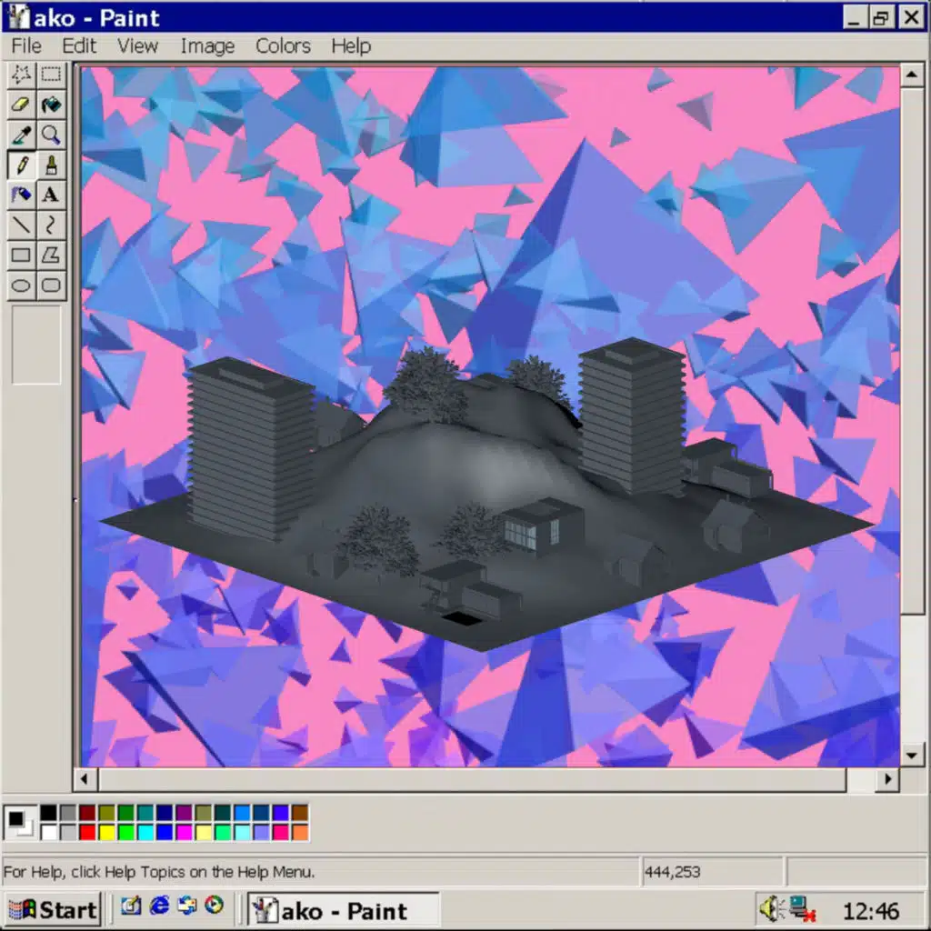Click the tool options box below tools
Viewport: 931px width, 931px height.
36,345
